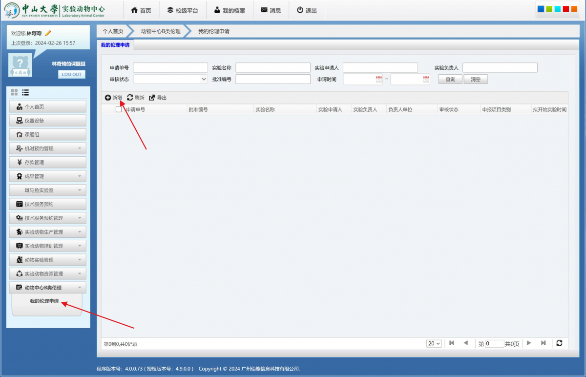Viewport: 586px width, 377px height.
Task: Switch sidebar to grid view icon
Action: click(x=14, y=92)
